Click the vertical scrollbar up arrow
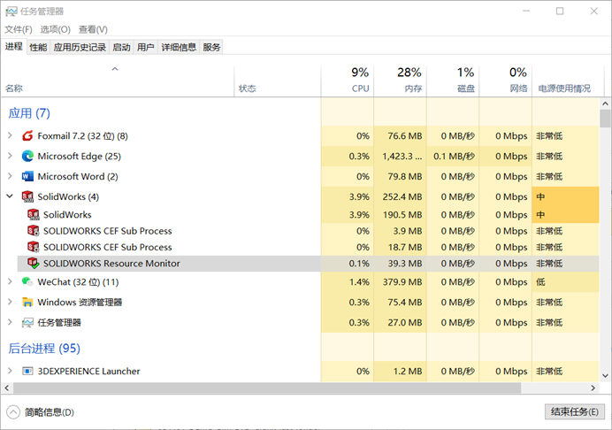 tap(605, 104)
